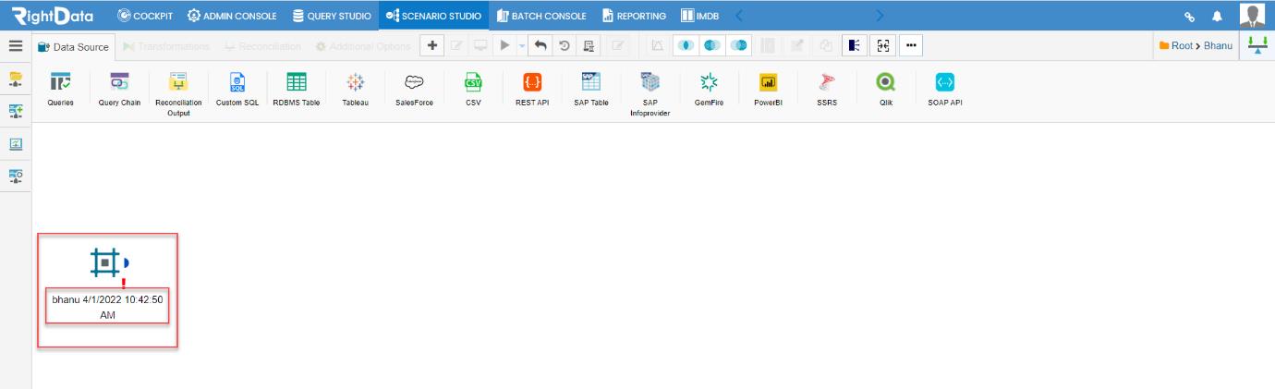The width and height of the screenshot is (1275, 389).
Task: Click the run play toolbar button
Action: coord(505,46)
